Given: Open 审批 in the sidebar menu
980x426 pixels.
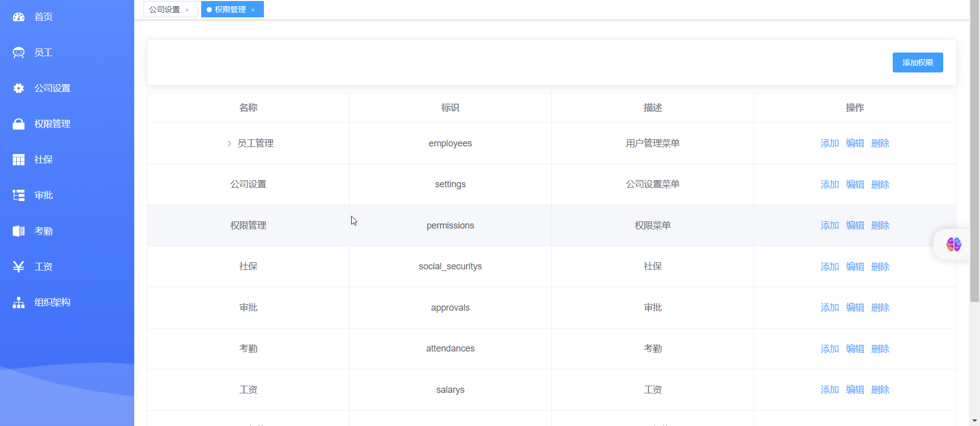Looking at the screenshot, I should coord(67,195).
